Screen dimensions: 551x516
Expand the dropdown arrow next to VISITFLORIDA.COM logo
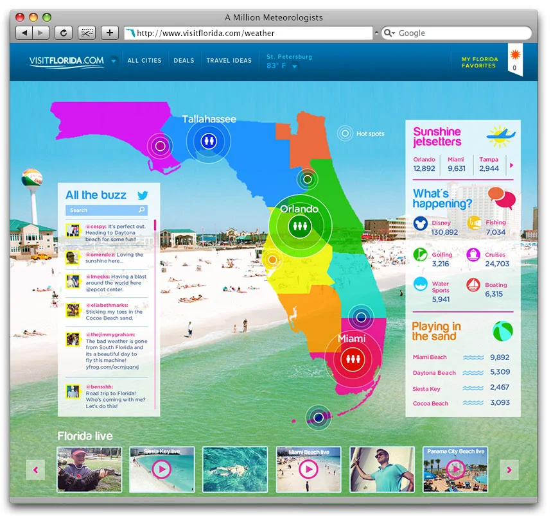[114, 60]
